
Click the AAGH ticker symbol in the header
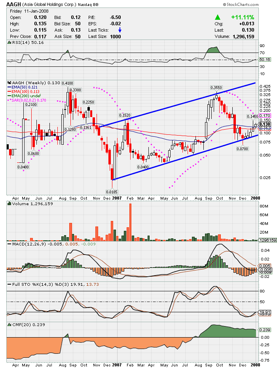point(13,4)
